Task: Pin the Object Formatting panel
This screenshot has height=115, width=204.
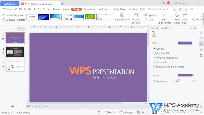Action: tap(190, 28)
